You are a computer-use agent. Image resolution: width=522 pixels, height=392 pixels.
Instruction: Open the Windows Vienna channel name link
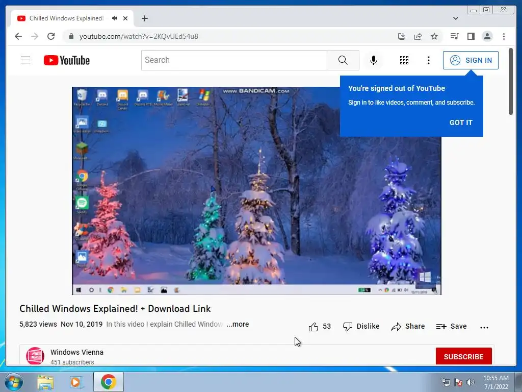point(77,352)
